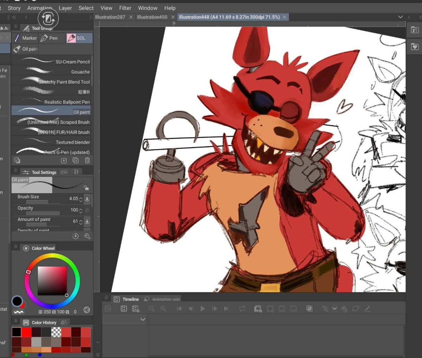Viewport: 422px width, 358px height.
Task: Toggle the brush preview lock icon
Action: [86, 188]
